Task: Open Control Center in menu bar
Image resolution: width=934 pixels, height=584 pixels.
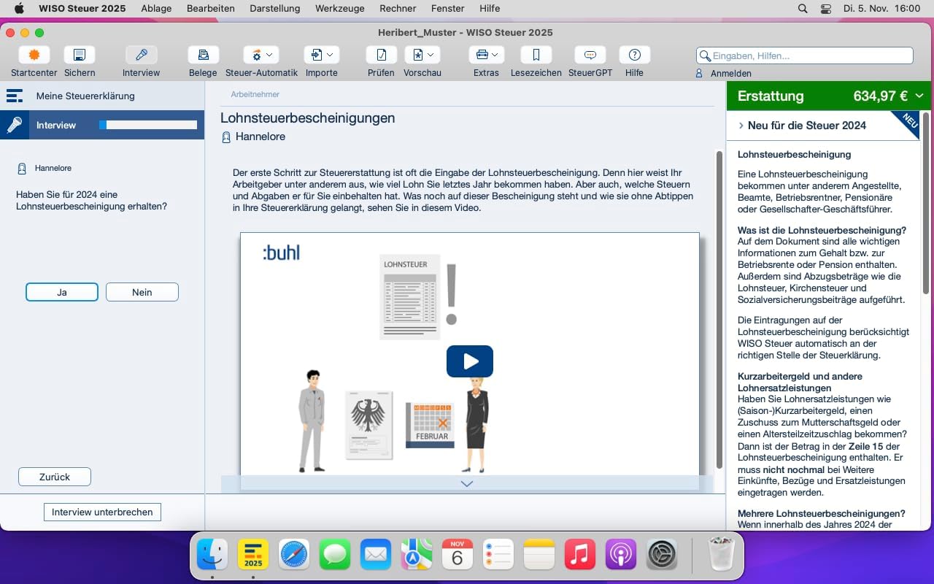Action: tap(826, 9)
